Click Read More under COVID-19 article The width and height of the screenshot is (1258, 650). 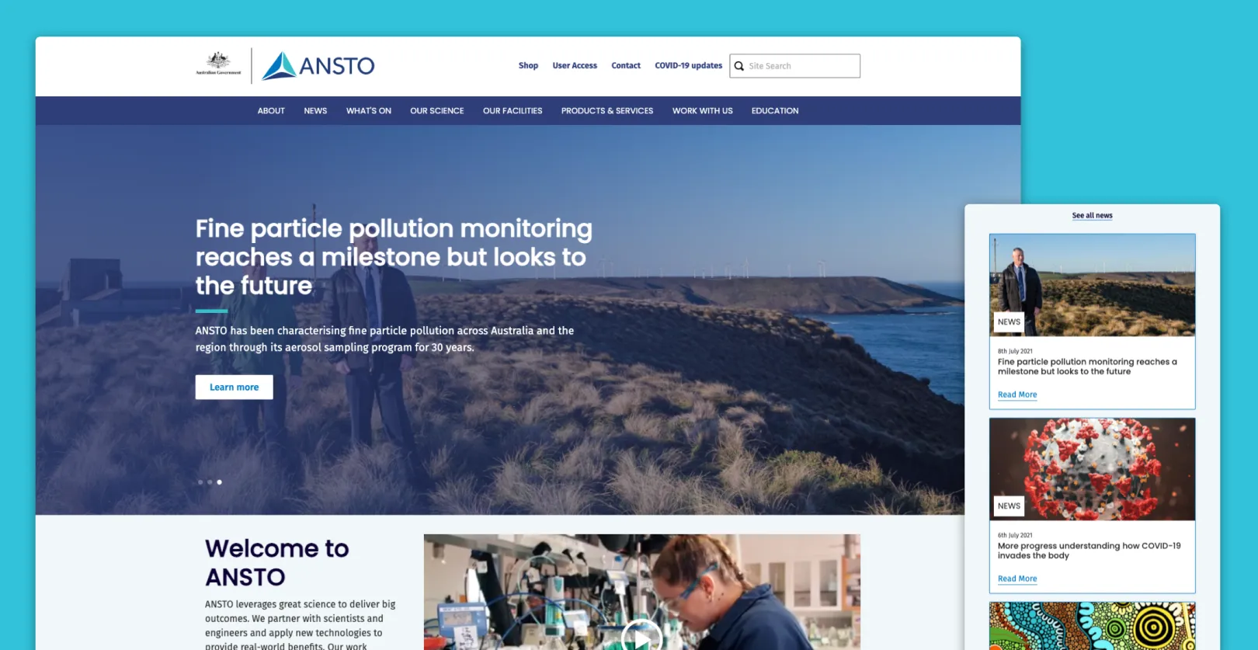[x=1016, y=579]
